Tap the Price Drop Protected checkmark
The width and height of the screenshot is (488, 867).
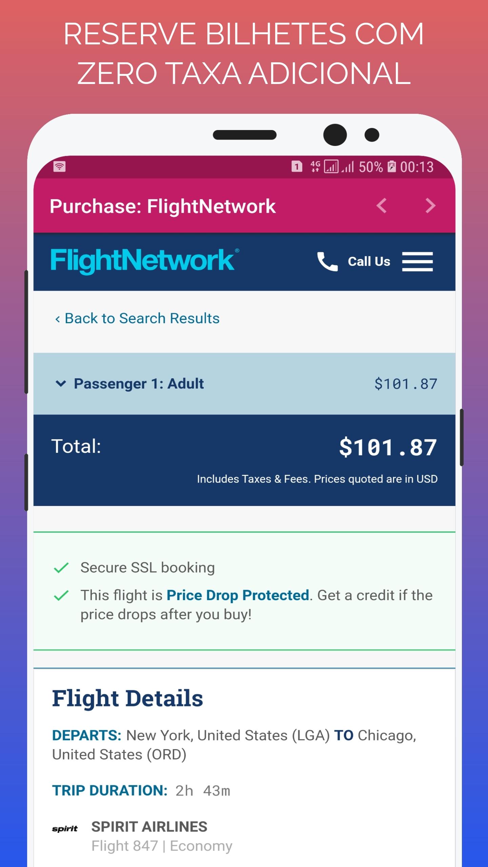[61, 595]
